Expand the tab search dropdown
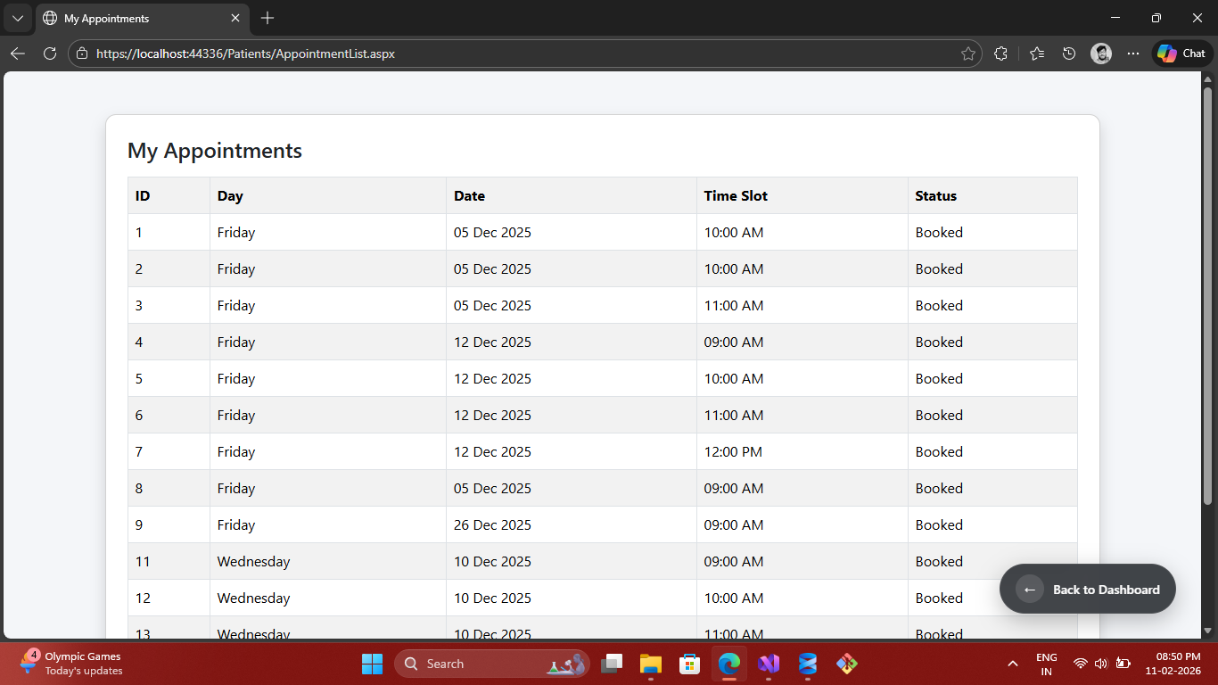This screenshot has height=685, width=1218. 17,18
